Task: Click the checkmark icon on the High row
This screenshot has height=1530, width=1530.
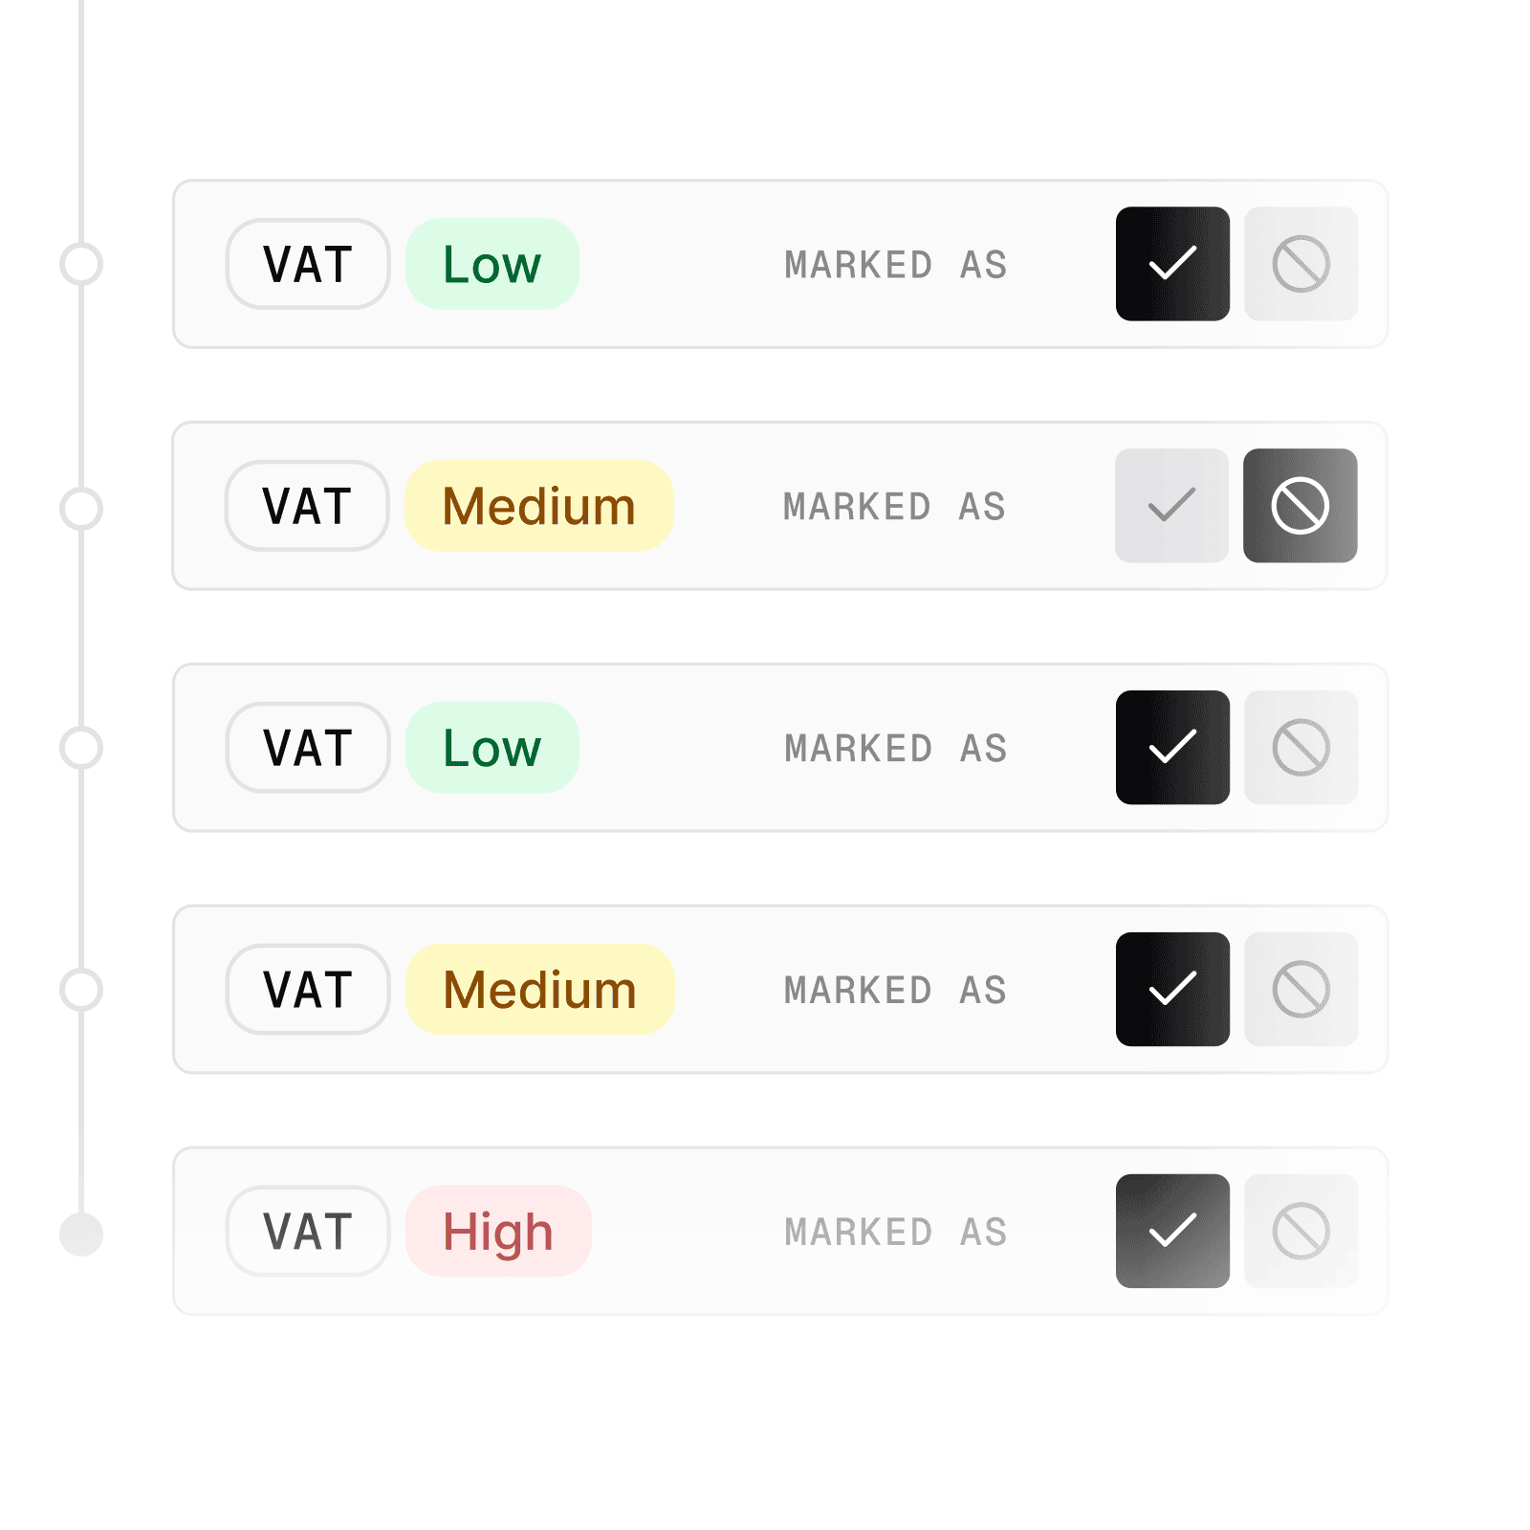Action: (1172, 1232)
